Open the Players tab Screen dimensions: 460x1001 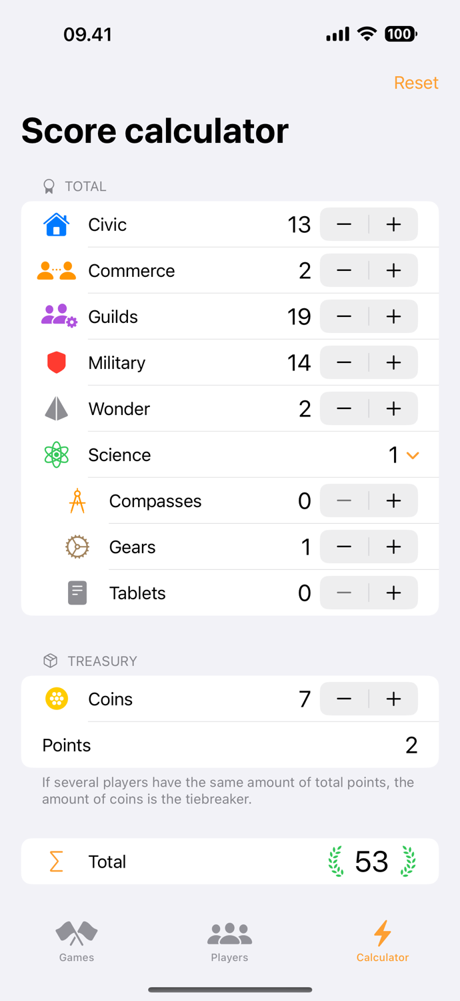(229, 941)
